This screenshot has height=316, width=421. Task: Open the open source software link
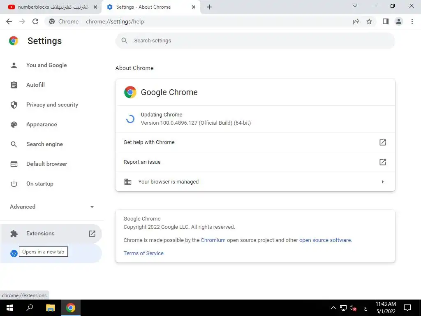pyautogui.click(x=325, y=240)
